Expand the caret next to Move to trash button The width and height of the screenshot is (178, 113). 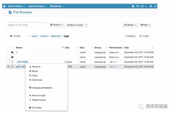point(86,25)
